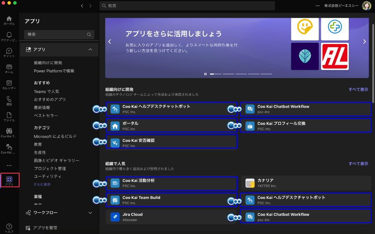Click the yellow smiley app tile in the banner
This screenshot has height=234, width=375.
[x=305, y=29]
